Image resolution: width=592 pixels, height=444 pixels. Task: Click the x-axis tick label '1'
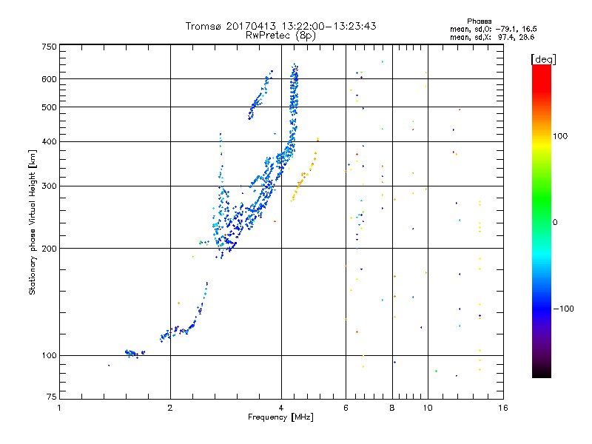59,408
